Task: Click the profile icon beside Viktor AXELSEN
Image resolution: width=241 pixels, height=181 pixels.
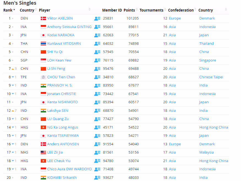Action: (97, 18)
